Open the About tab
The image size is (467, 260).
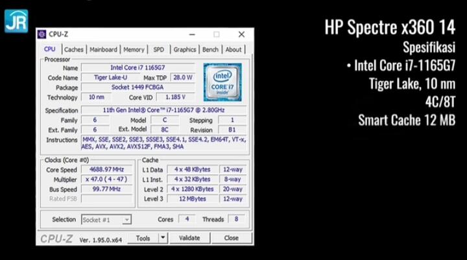[x=233, y=50]
